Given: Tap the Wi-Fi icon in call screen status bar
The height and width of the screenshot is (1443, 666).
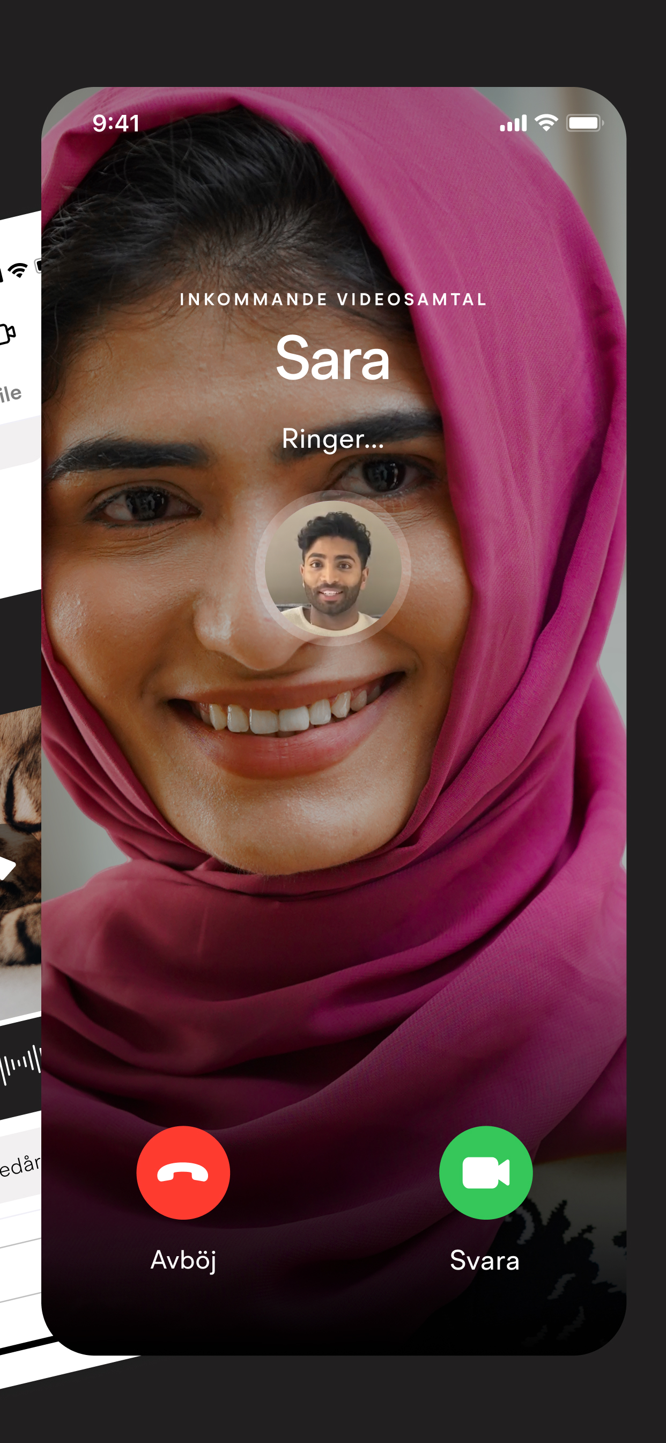Looking at the screenshot, I should pos(546,123).
